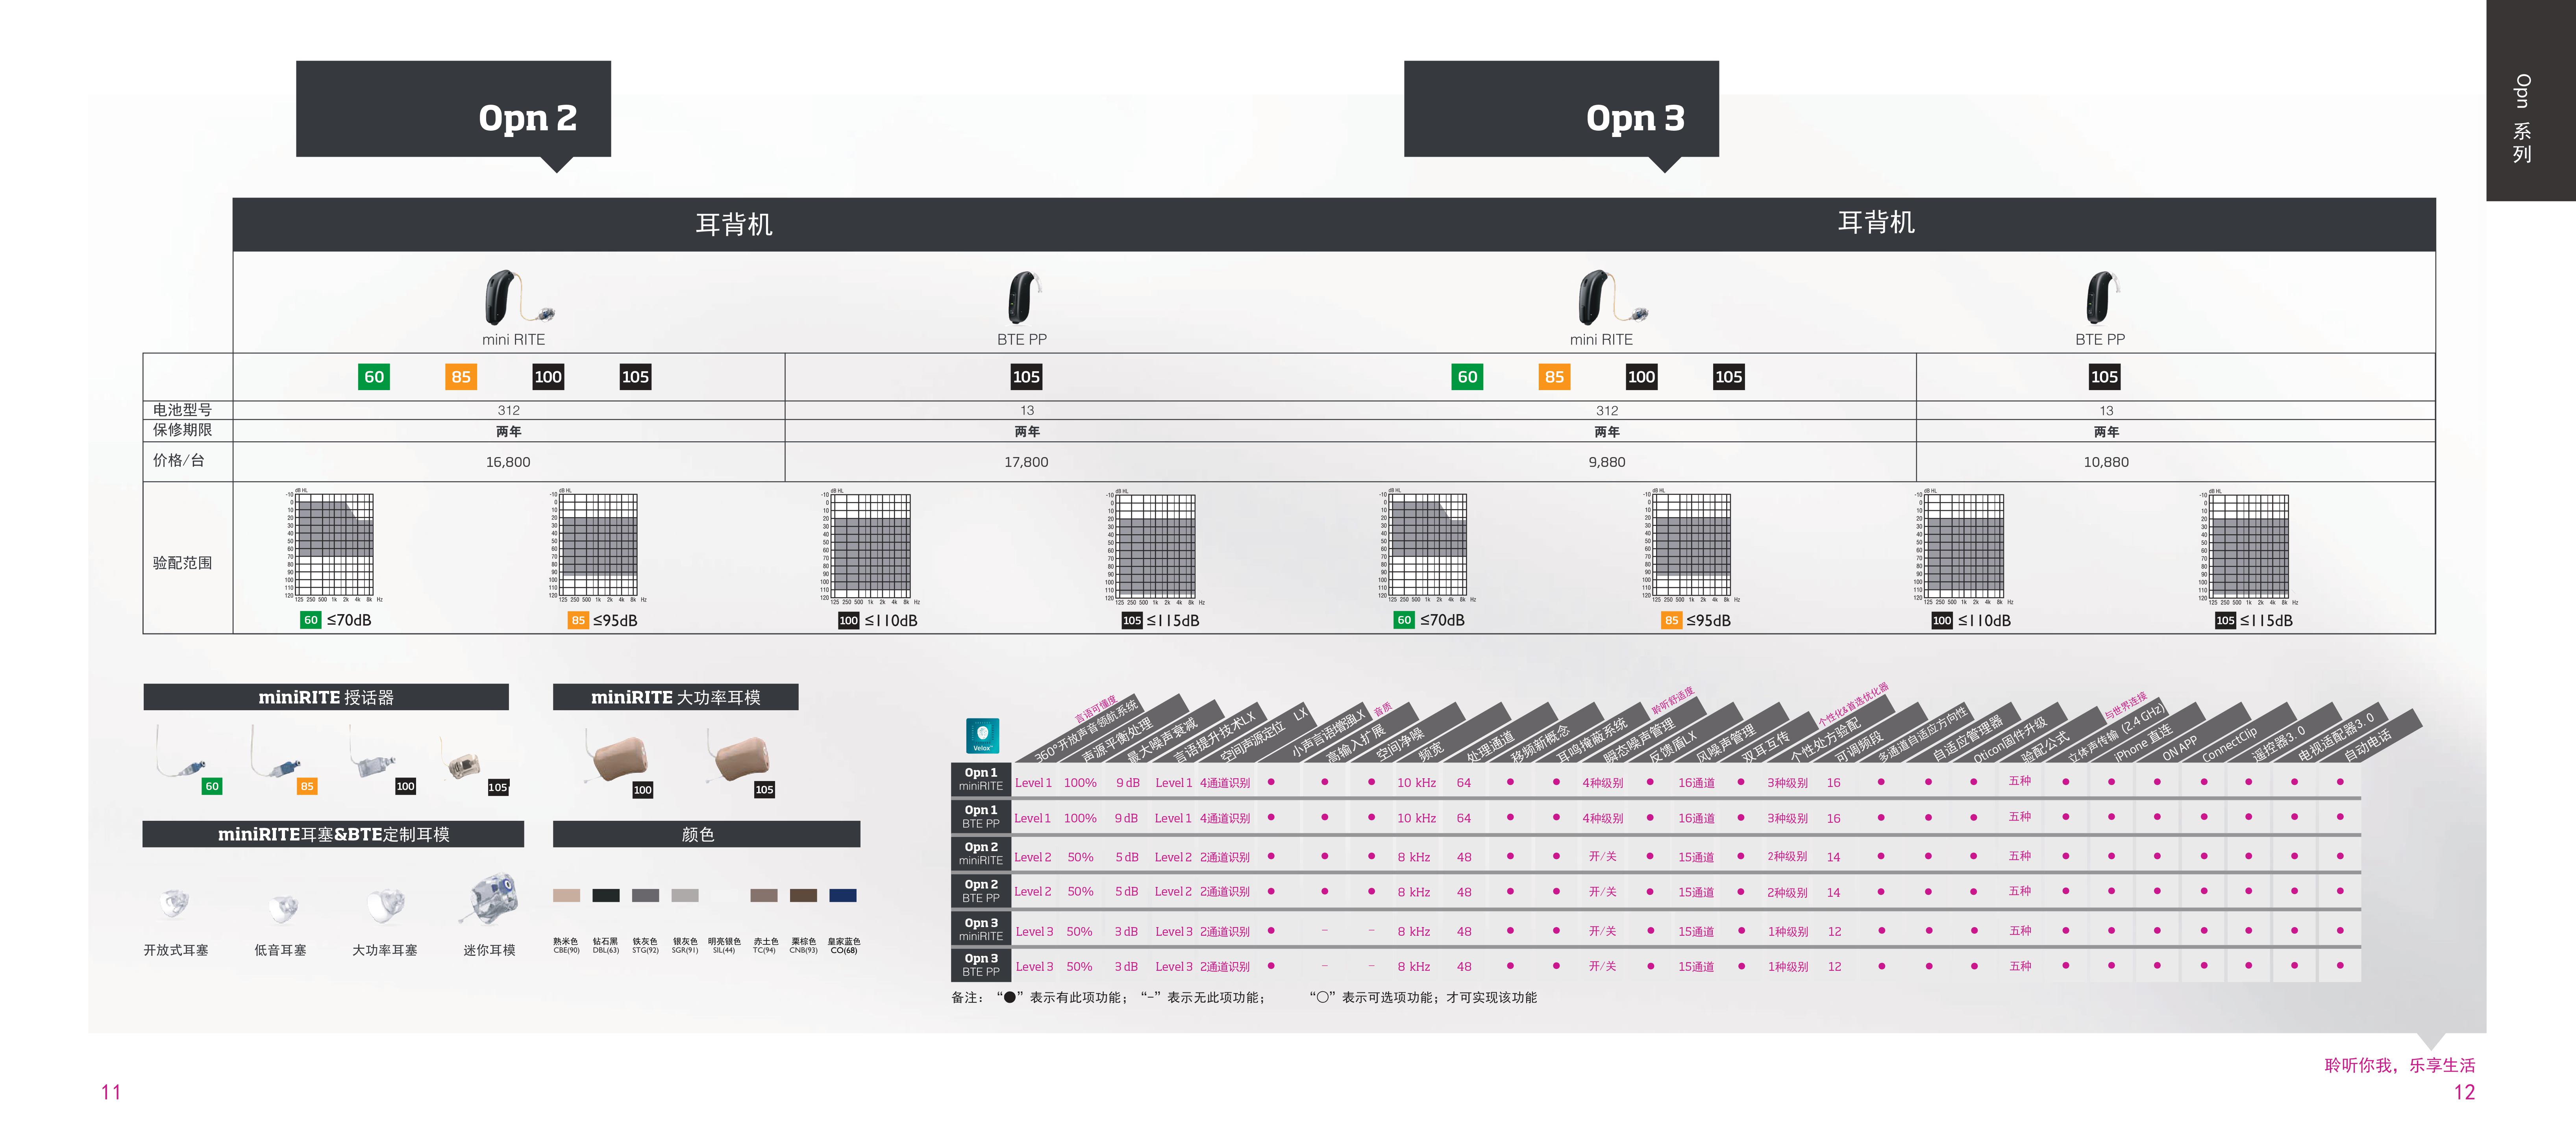The width and height of the screenshot is (2576, 1144).
Task: Click the Opn 2 BTE PP price 17,800
Action: (1026, 462)
